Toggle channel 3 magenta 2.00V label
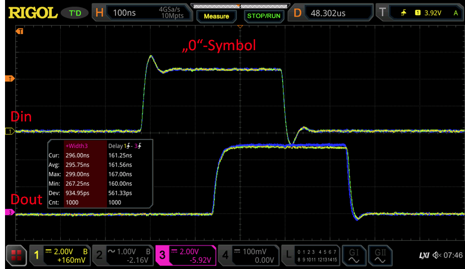The width and height of the screenshot is (465, 269). pyautogui.click(x=186, y=255)
